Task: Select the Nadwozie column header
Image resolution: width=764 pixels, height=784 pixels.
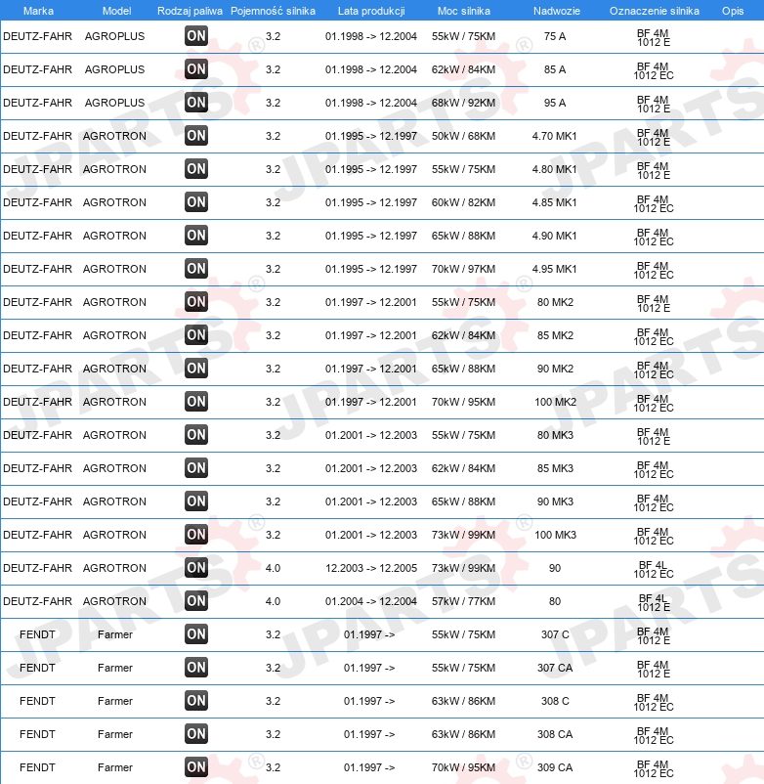Action: coord(557,11)
